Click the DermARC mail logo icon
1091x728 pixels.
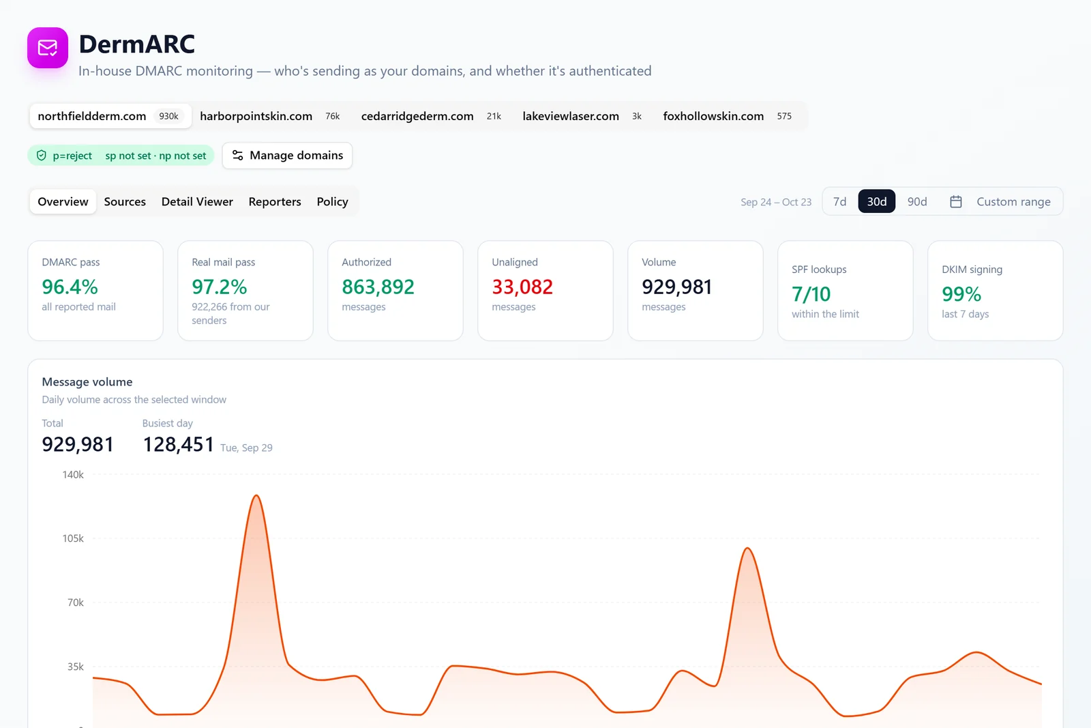(x=48, y=48)
